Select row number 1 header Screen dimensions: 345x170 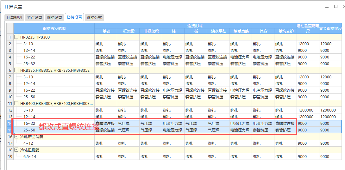pyautogui.click(x=10, y=37)
